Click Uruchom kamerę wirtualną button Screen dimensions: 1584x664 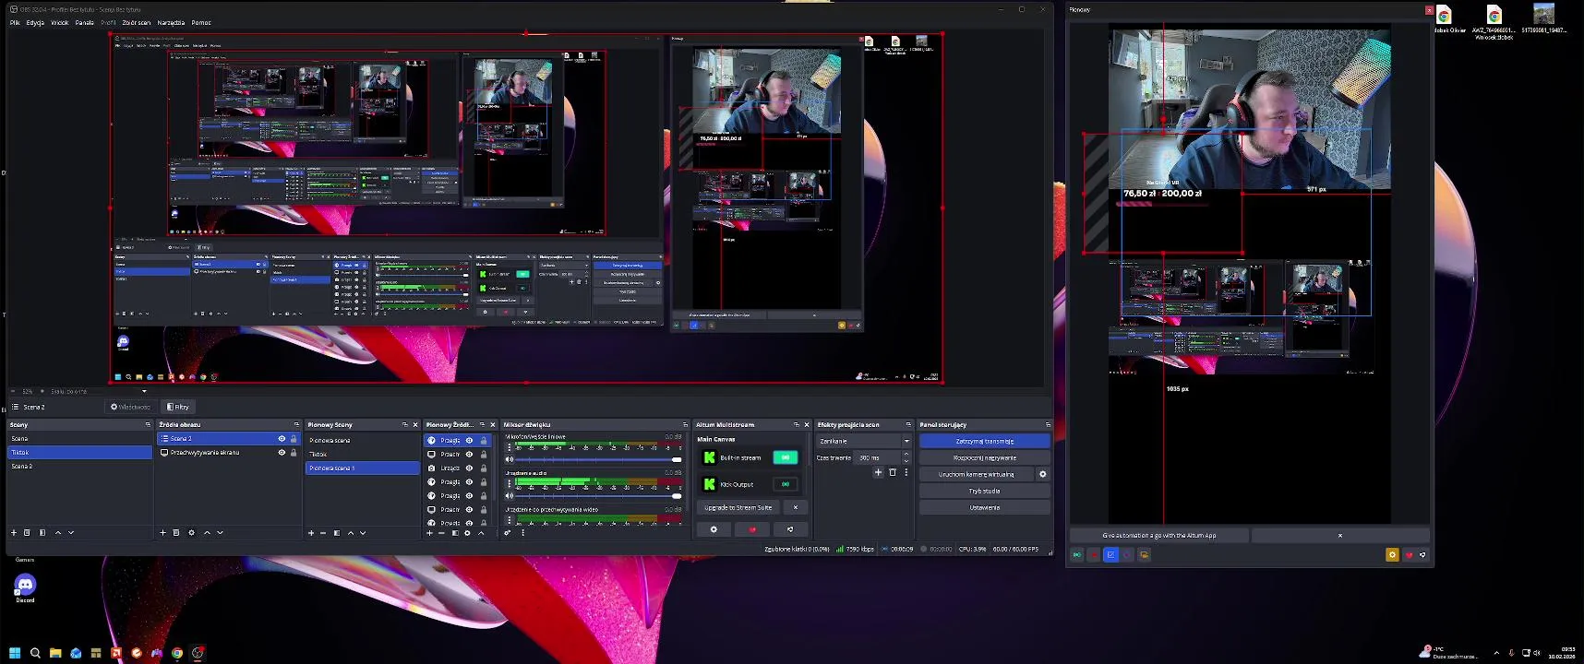pos(977,474)
